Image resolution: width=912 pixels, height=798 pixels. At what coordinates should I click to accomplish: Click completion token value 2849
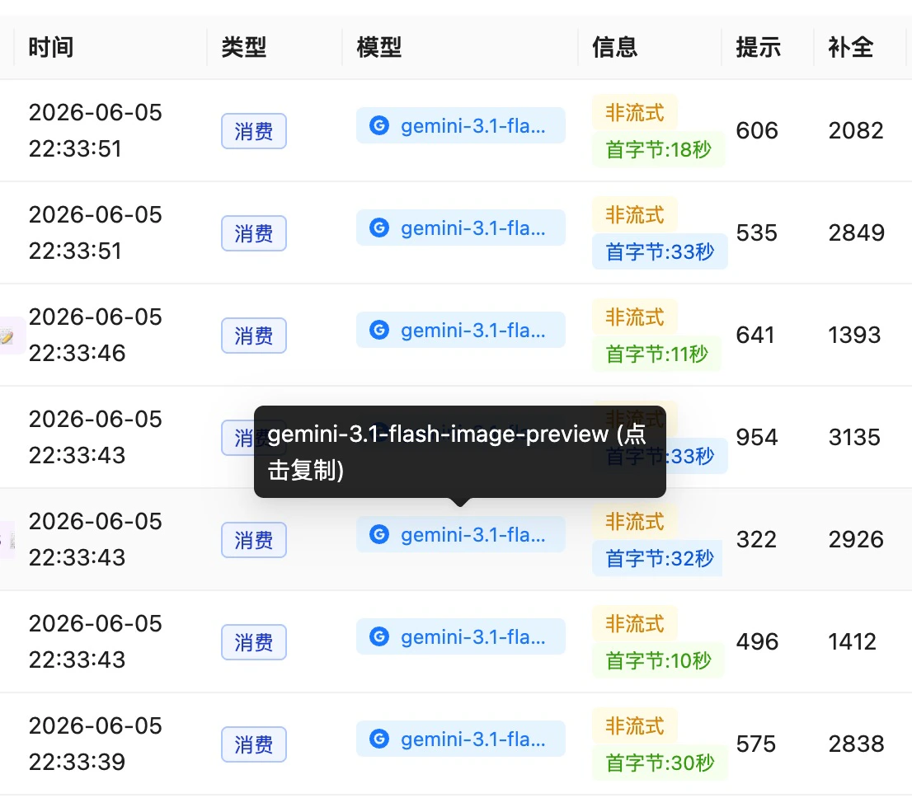pos(857,233)
